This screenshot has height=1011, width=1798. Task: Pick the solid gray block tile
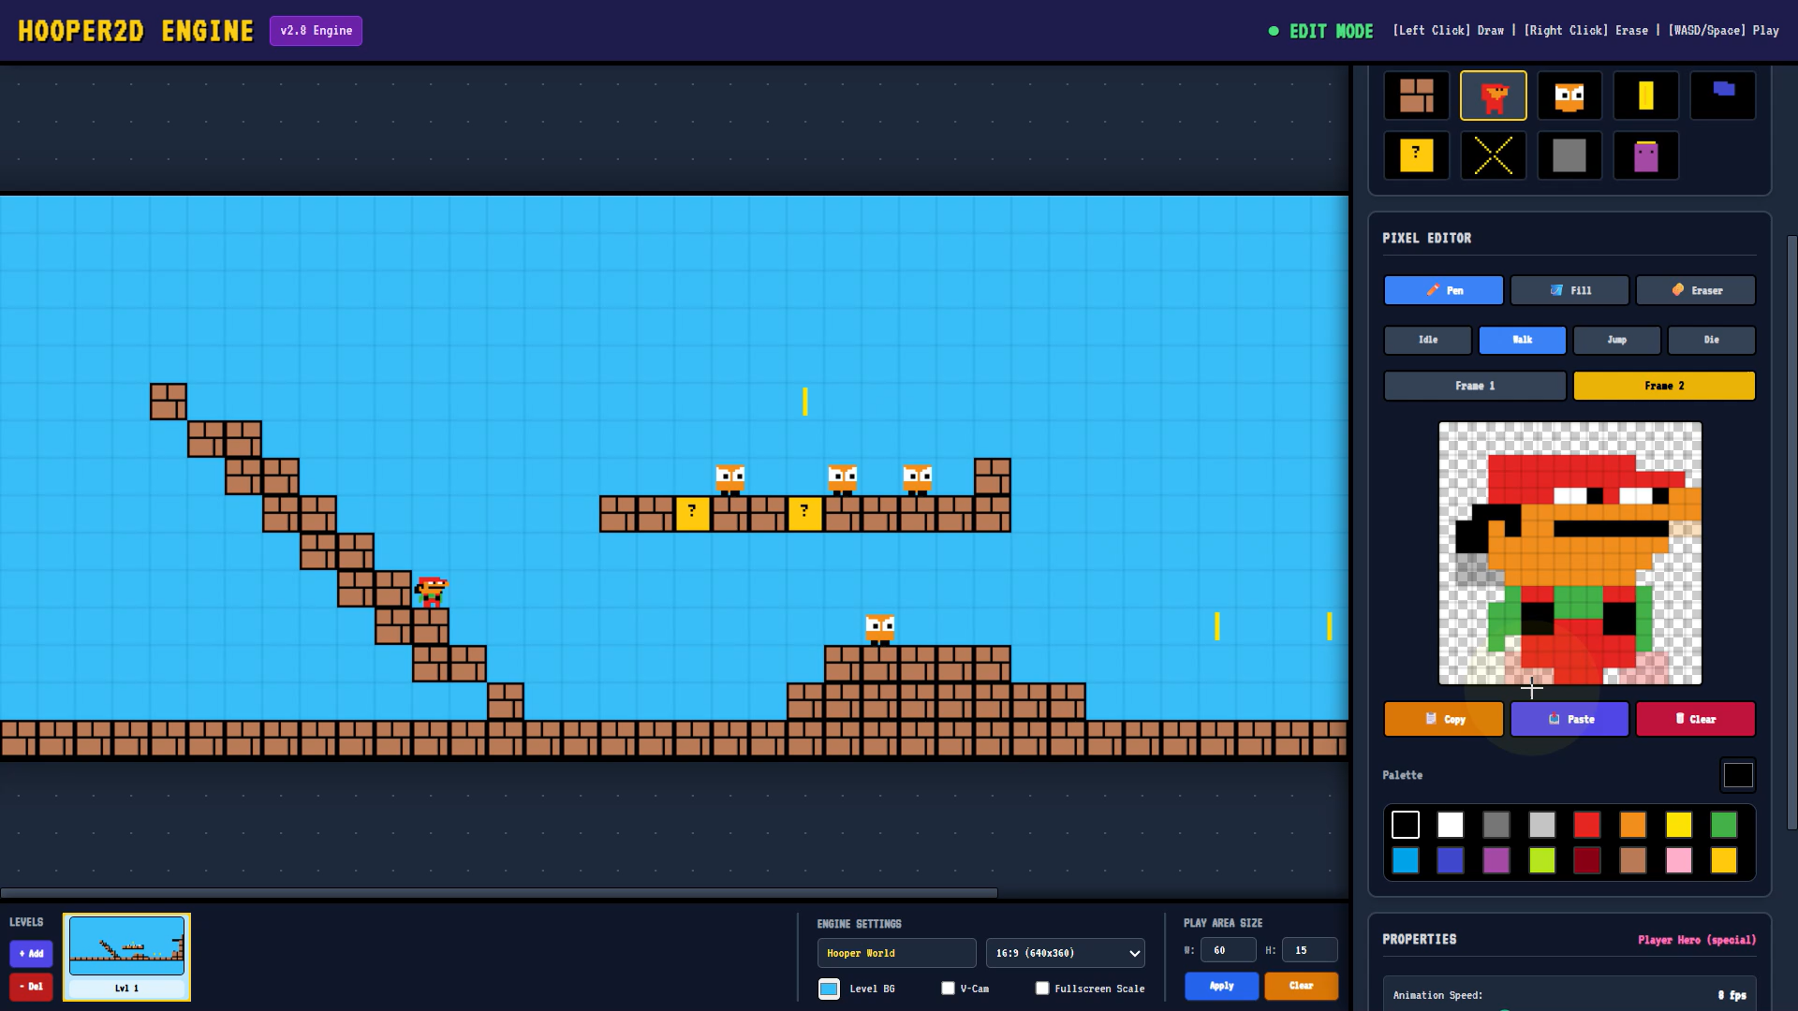coord(1570,155)
